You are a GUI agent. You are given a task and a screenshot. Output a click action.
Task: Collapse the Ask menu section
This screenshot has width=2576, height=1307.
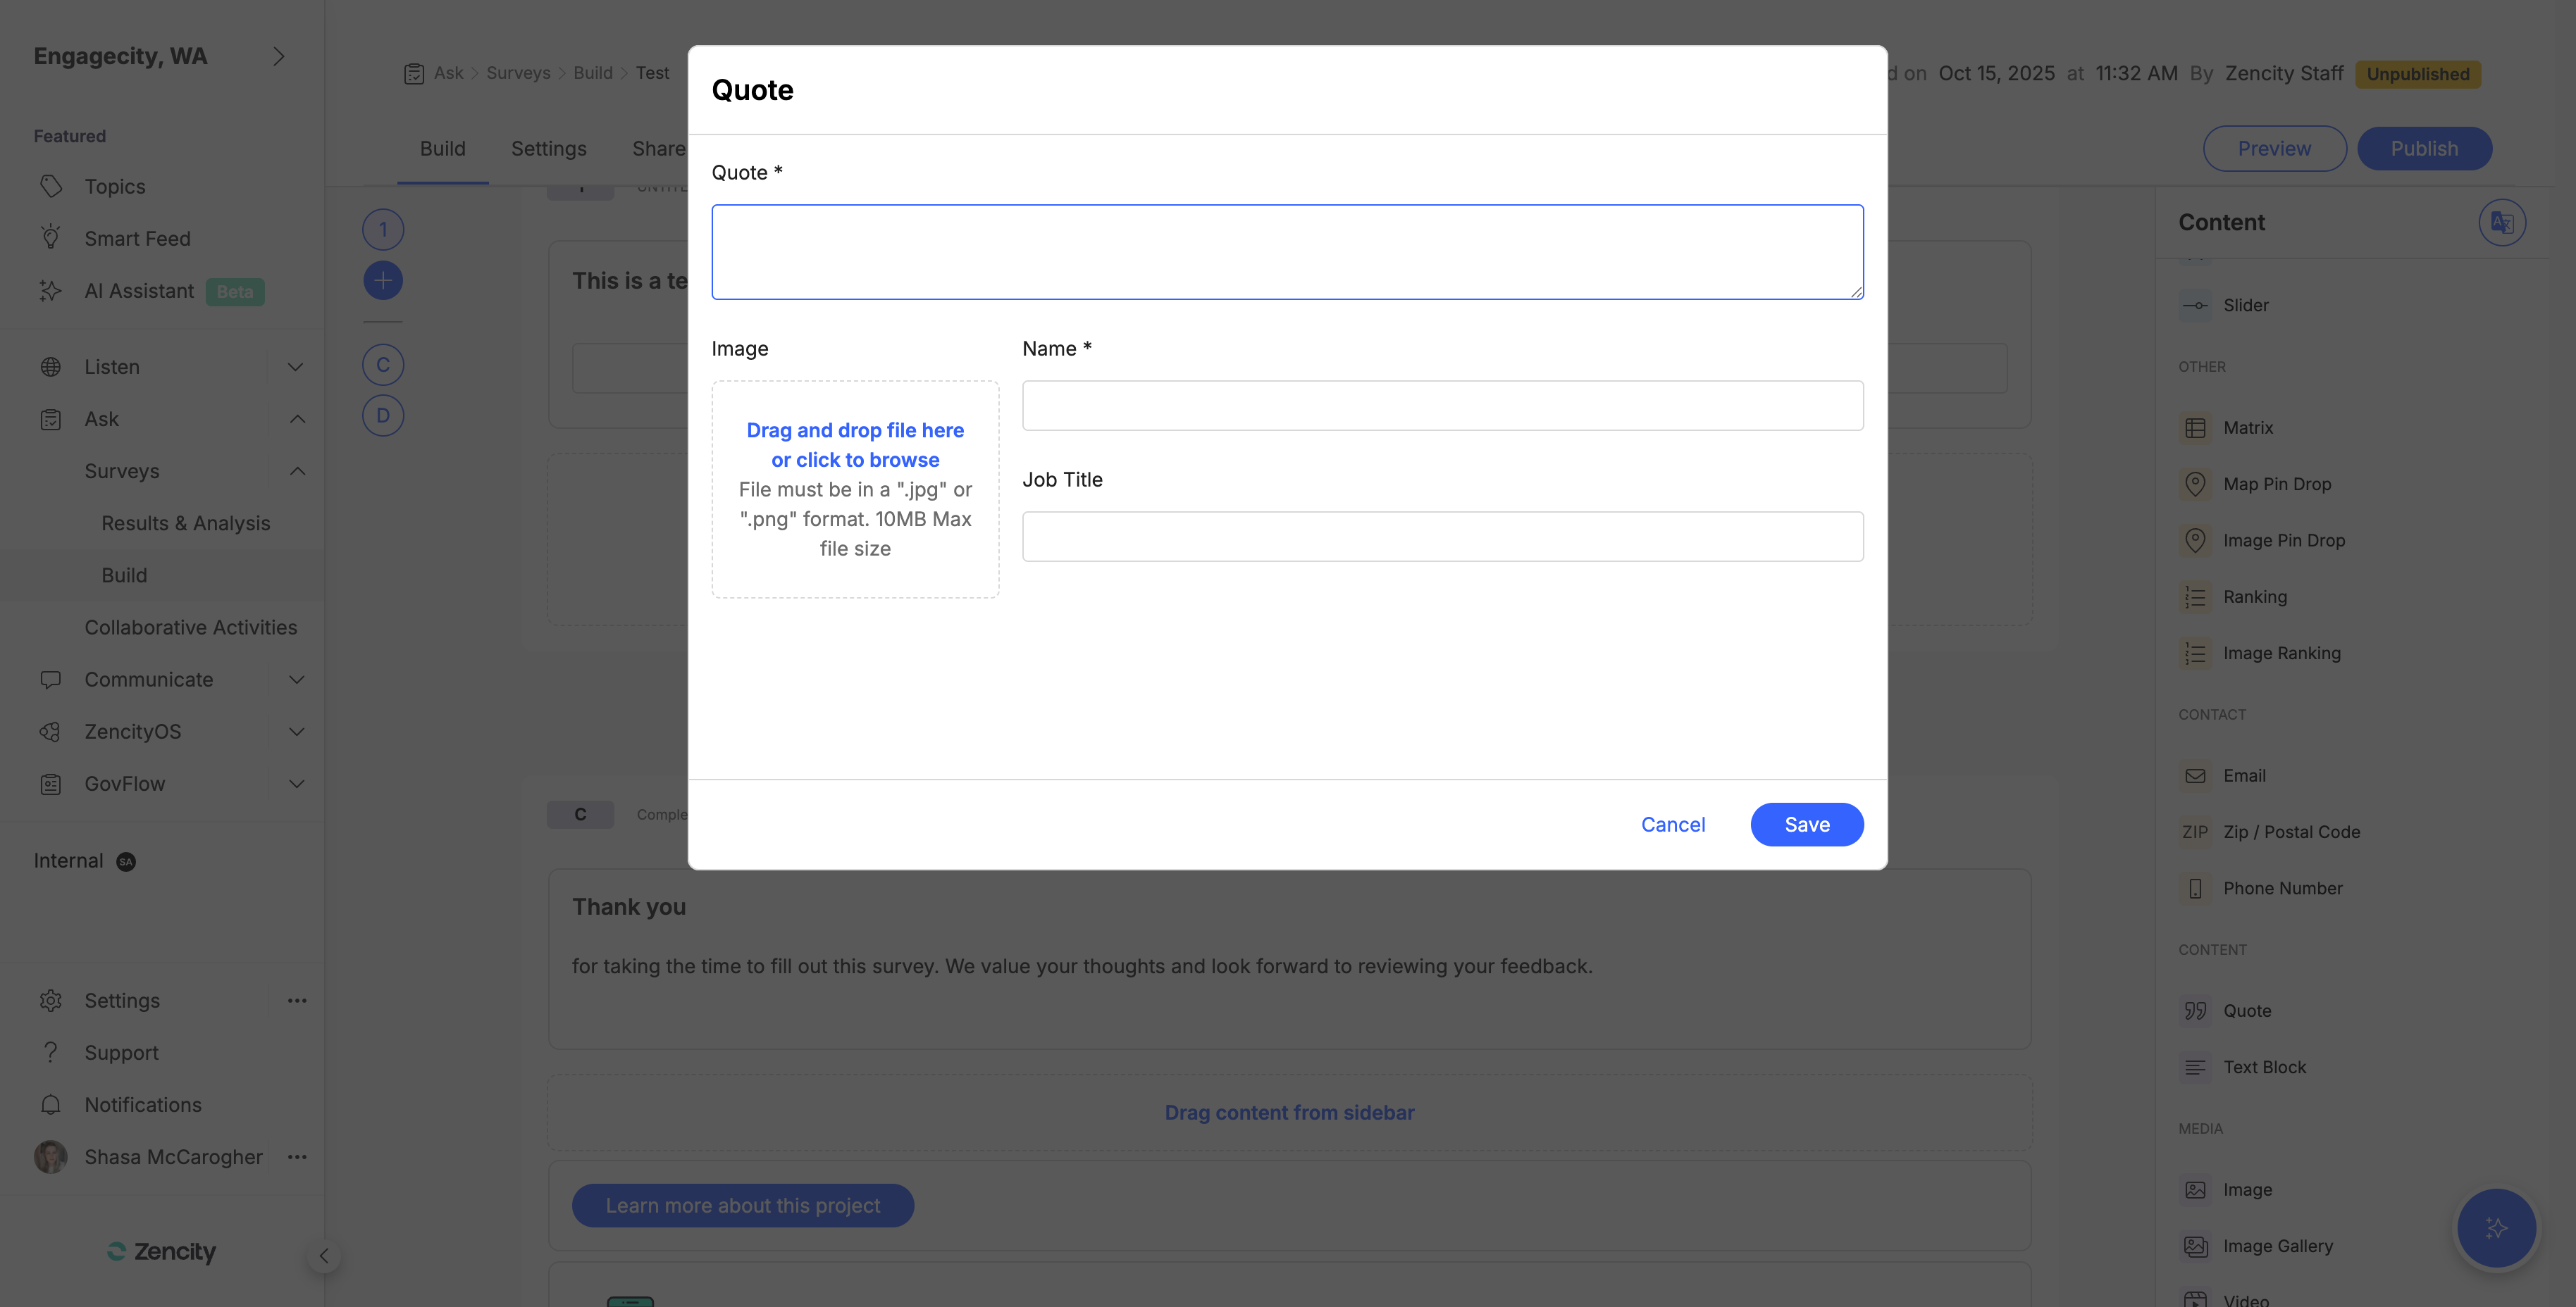pos(297,419)
